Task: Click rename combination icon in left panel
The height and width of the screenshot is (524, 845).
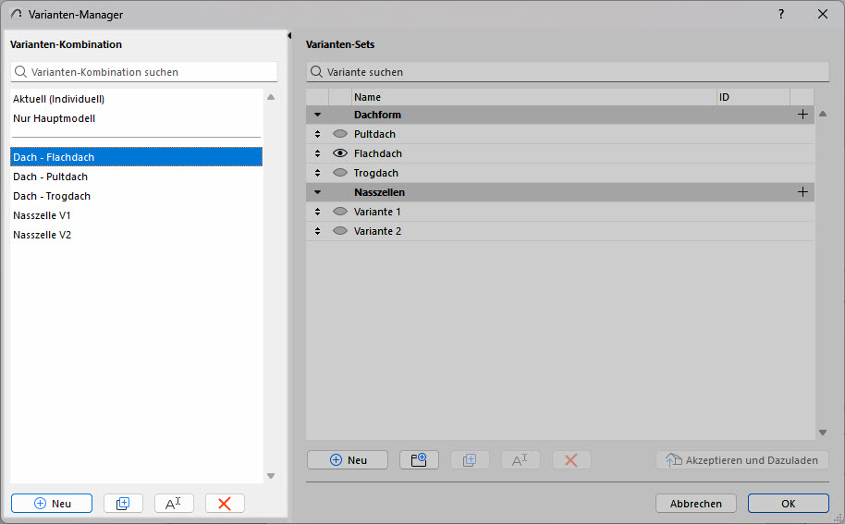Action: click(x=174, y=504)
